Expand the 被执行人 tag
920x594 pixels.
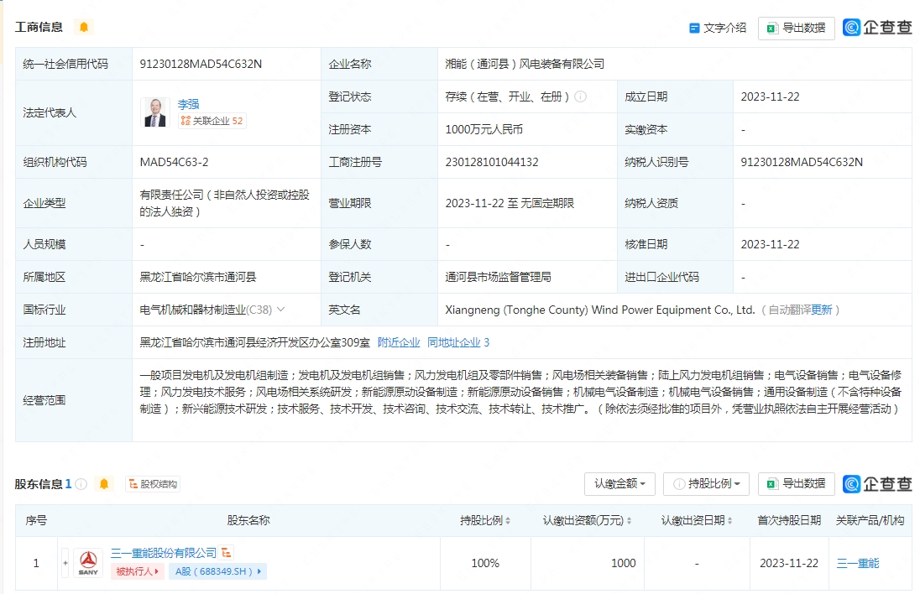pyautogui.click(x=137, y=571)
